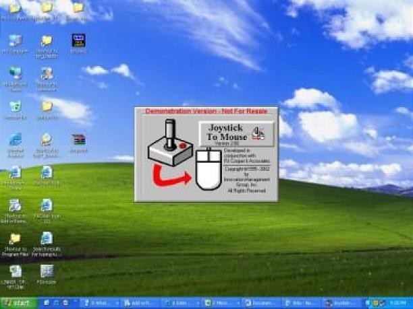Viewport: 413px width, 309px height.
Task: Click the red "Demonstration Version - Not For Resale" text
Action: 206,111
